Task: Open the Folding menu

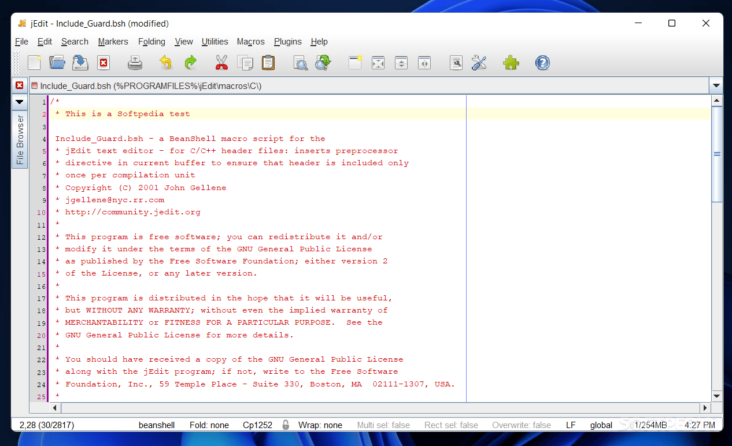Action: coord(151,42)
